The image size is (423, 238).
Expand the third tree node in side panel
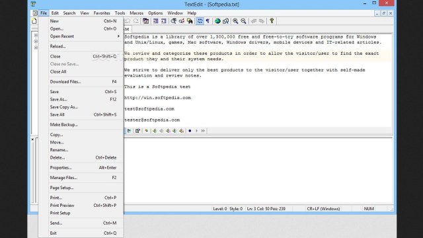tap(36, 48)
